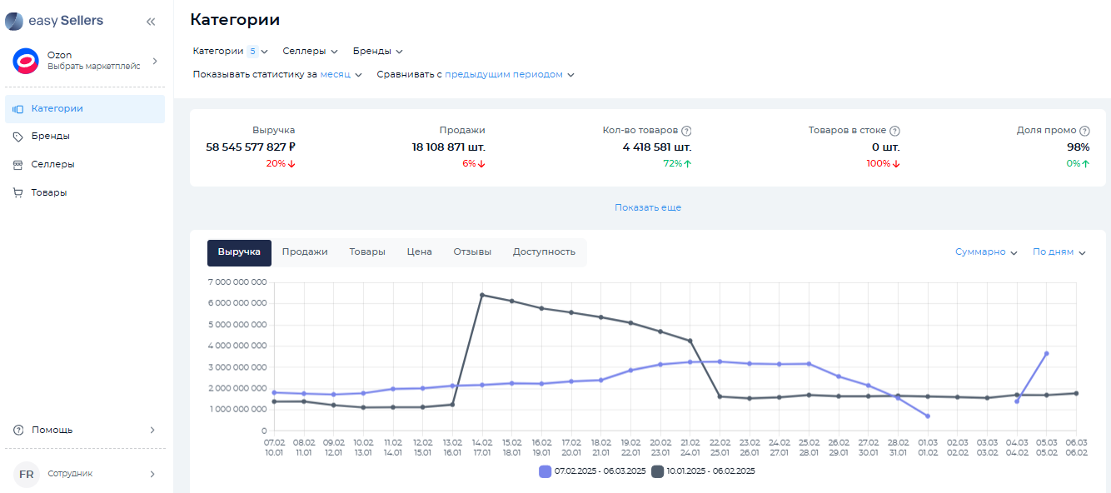Open the Селлеры filter dropdown
The width and height of the screenshot is (1111, 493).
[x=310, y=51]
